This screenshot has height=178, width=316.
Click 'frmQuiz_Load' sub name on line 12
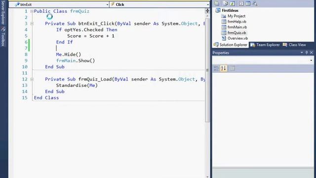point(95,79)
